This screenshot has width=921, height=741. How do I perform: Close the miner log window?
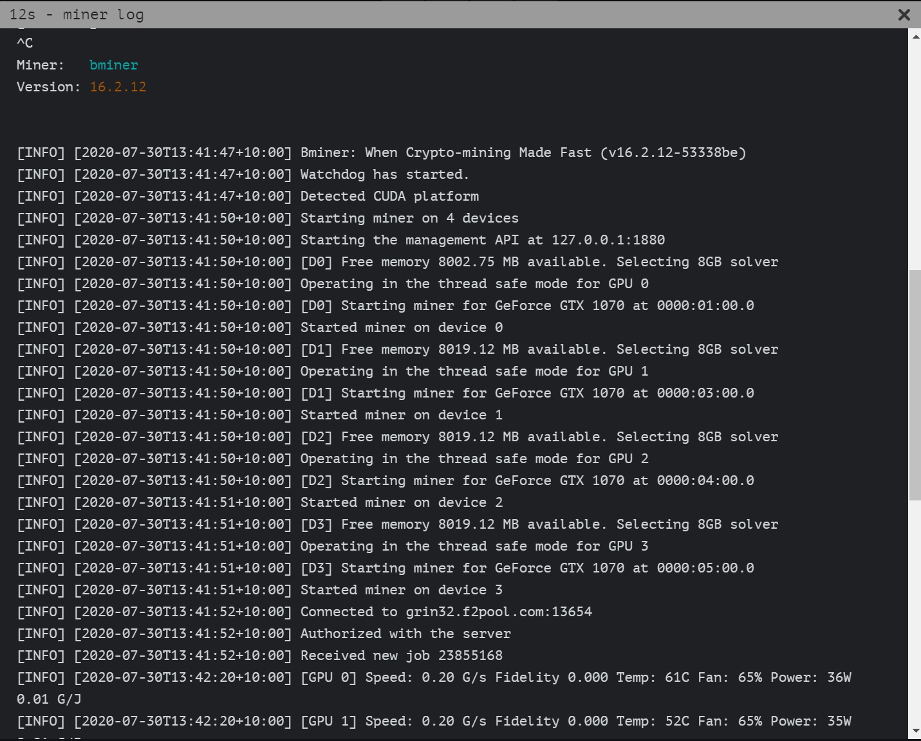(x=904, y=15)
